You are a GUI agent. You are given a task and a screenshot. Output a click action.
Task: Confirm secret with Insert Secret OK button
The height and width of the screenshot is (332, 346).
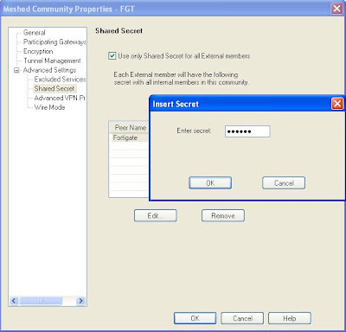pyautogui.click(x=210, y=183)
